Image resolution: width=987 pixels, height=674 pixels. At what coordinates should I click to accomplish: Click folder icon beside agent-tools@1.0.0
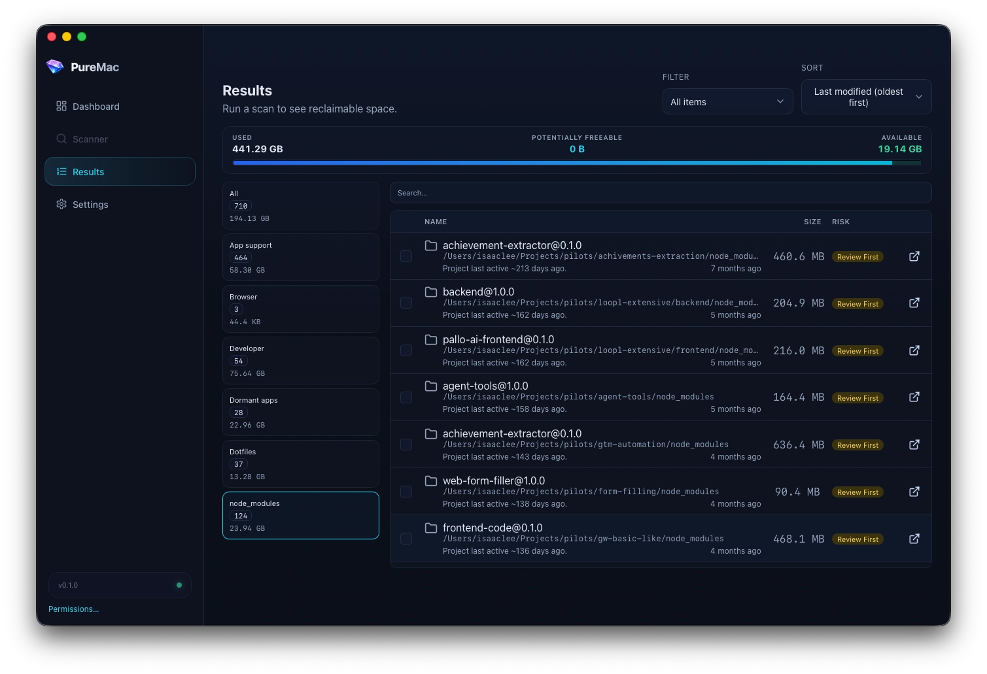point(431,386)
